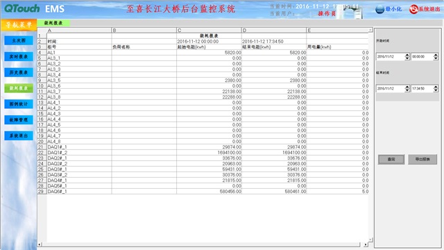
Task: Click the 结束电能(kwh) header cell
Action: (274, 47)
